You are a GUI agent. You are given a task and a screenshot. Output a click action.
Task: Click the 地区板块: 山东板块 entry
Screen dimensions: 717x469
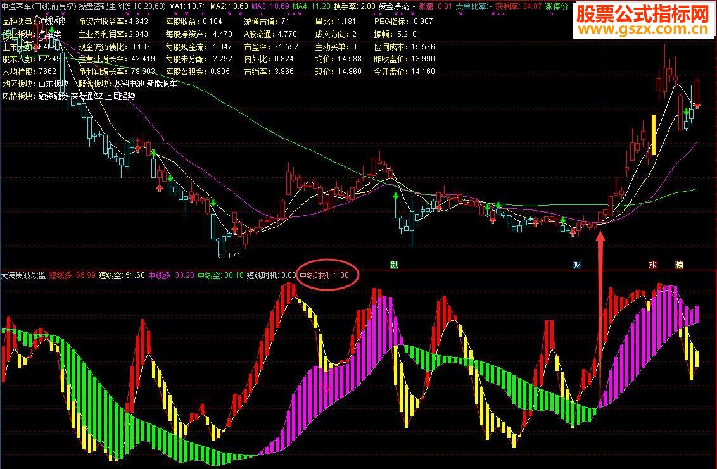pyautogui.click(x=35, y=84)
